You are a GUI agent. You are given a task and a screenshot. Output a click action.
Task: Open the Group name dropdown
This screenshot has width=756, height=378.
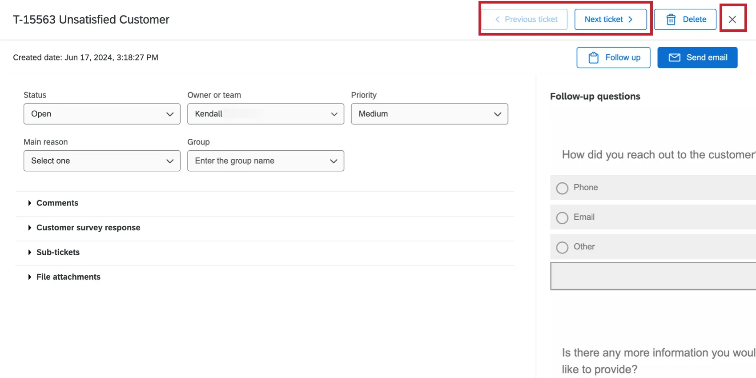[x=265, y=161]
